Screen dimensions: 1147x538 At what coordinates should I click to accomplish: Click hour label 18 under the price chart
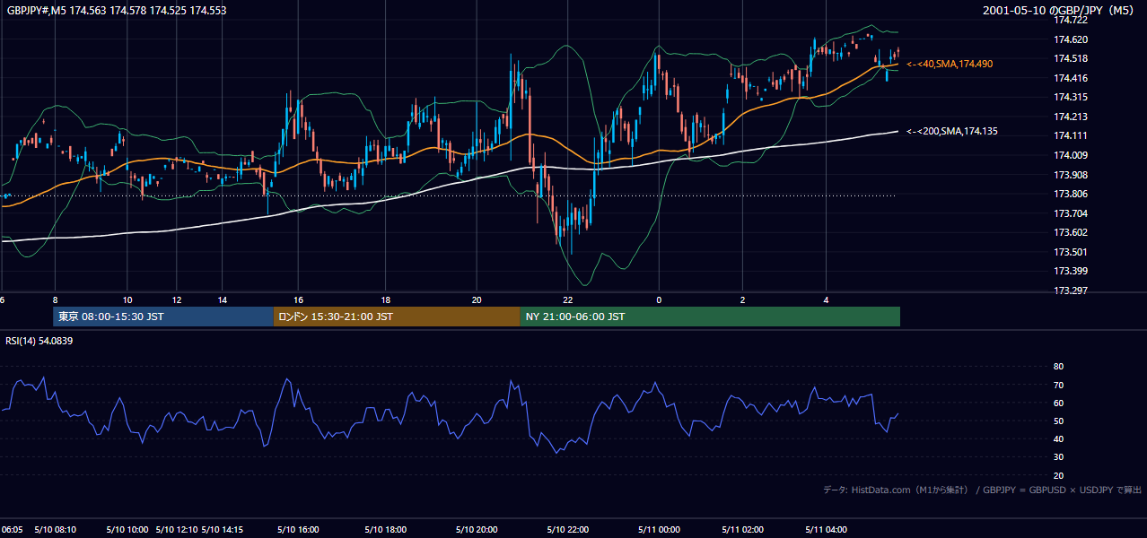386,300
